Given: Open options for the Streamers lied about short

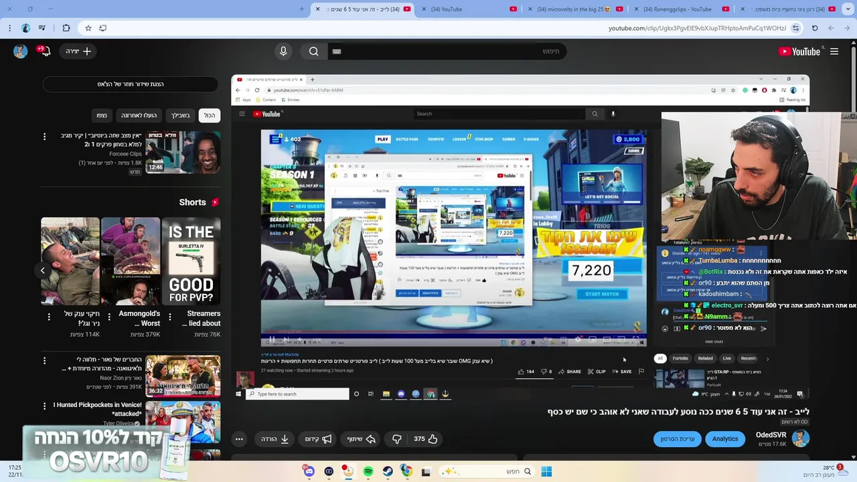Looking at the screenshot, I should click(169, 317).
